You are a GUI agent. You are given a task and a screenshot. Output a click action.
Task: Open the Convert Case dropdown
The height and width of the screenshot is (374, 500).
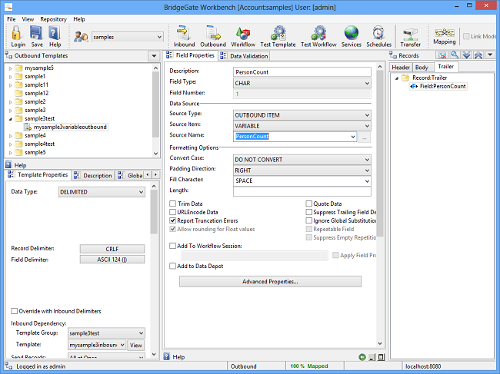click(302, 160)
